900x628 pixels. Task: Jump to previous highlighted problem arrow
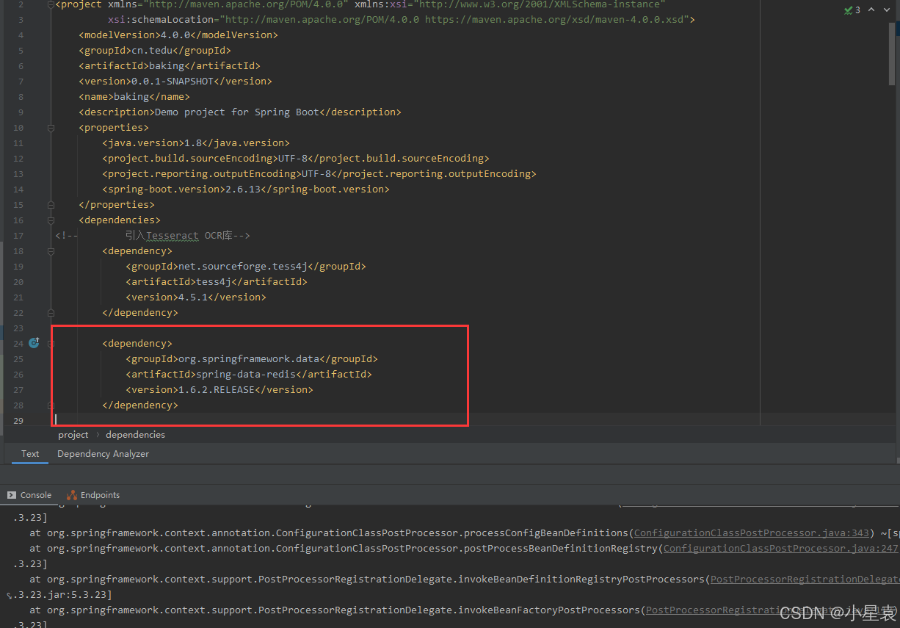tap(871, 10)
